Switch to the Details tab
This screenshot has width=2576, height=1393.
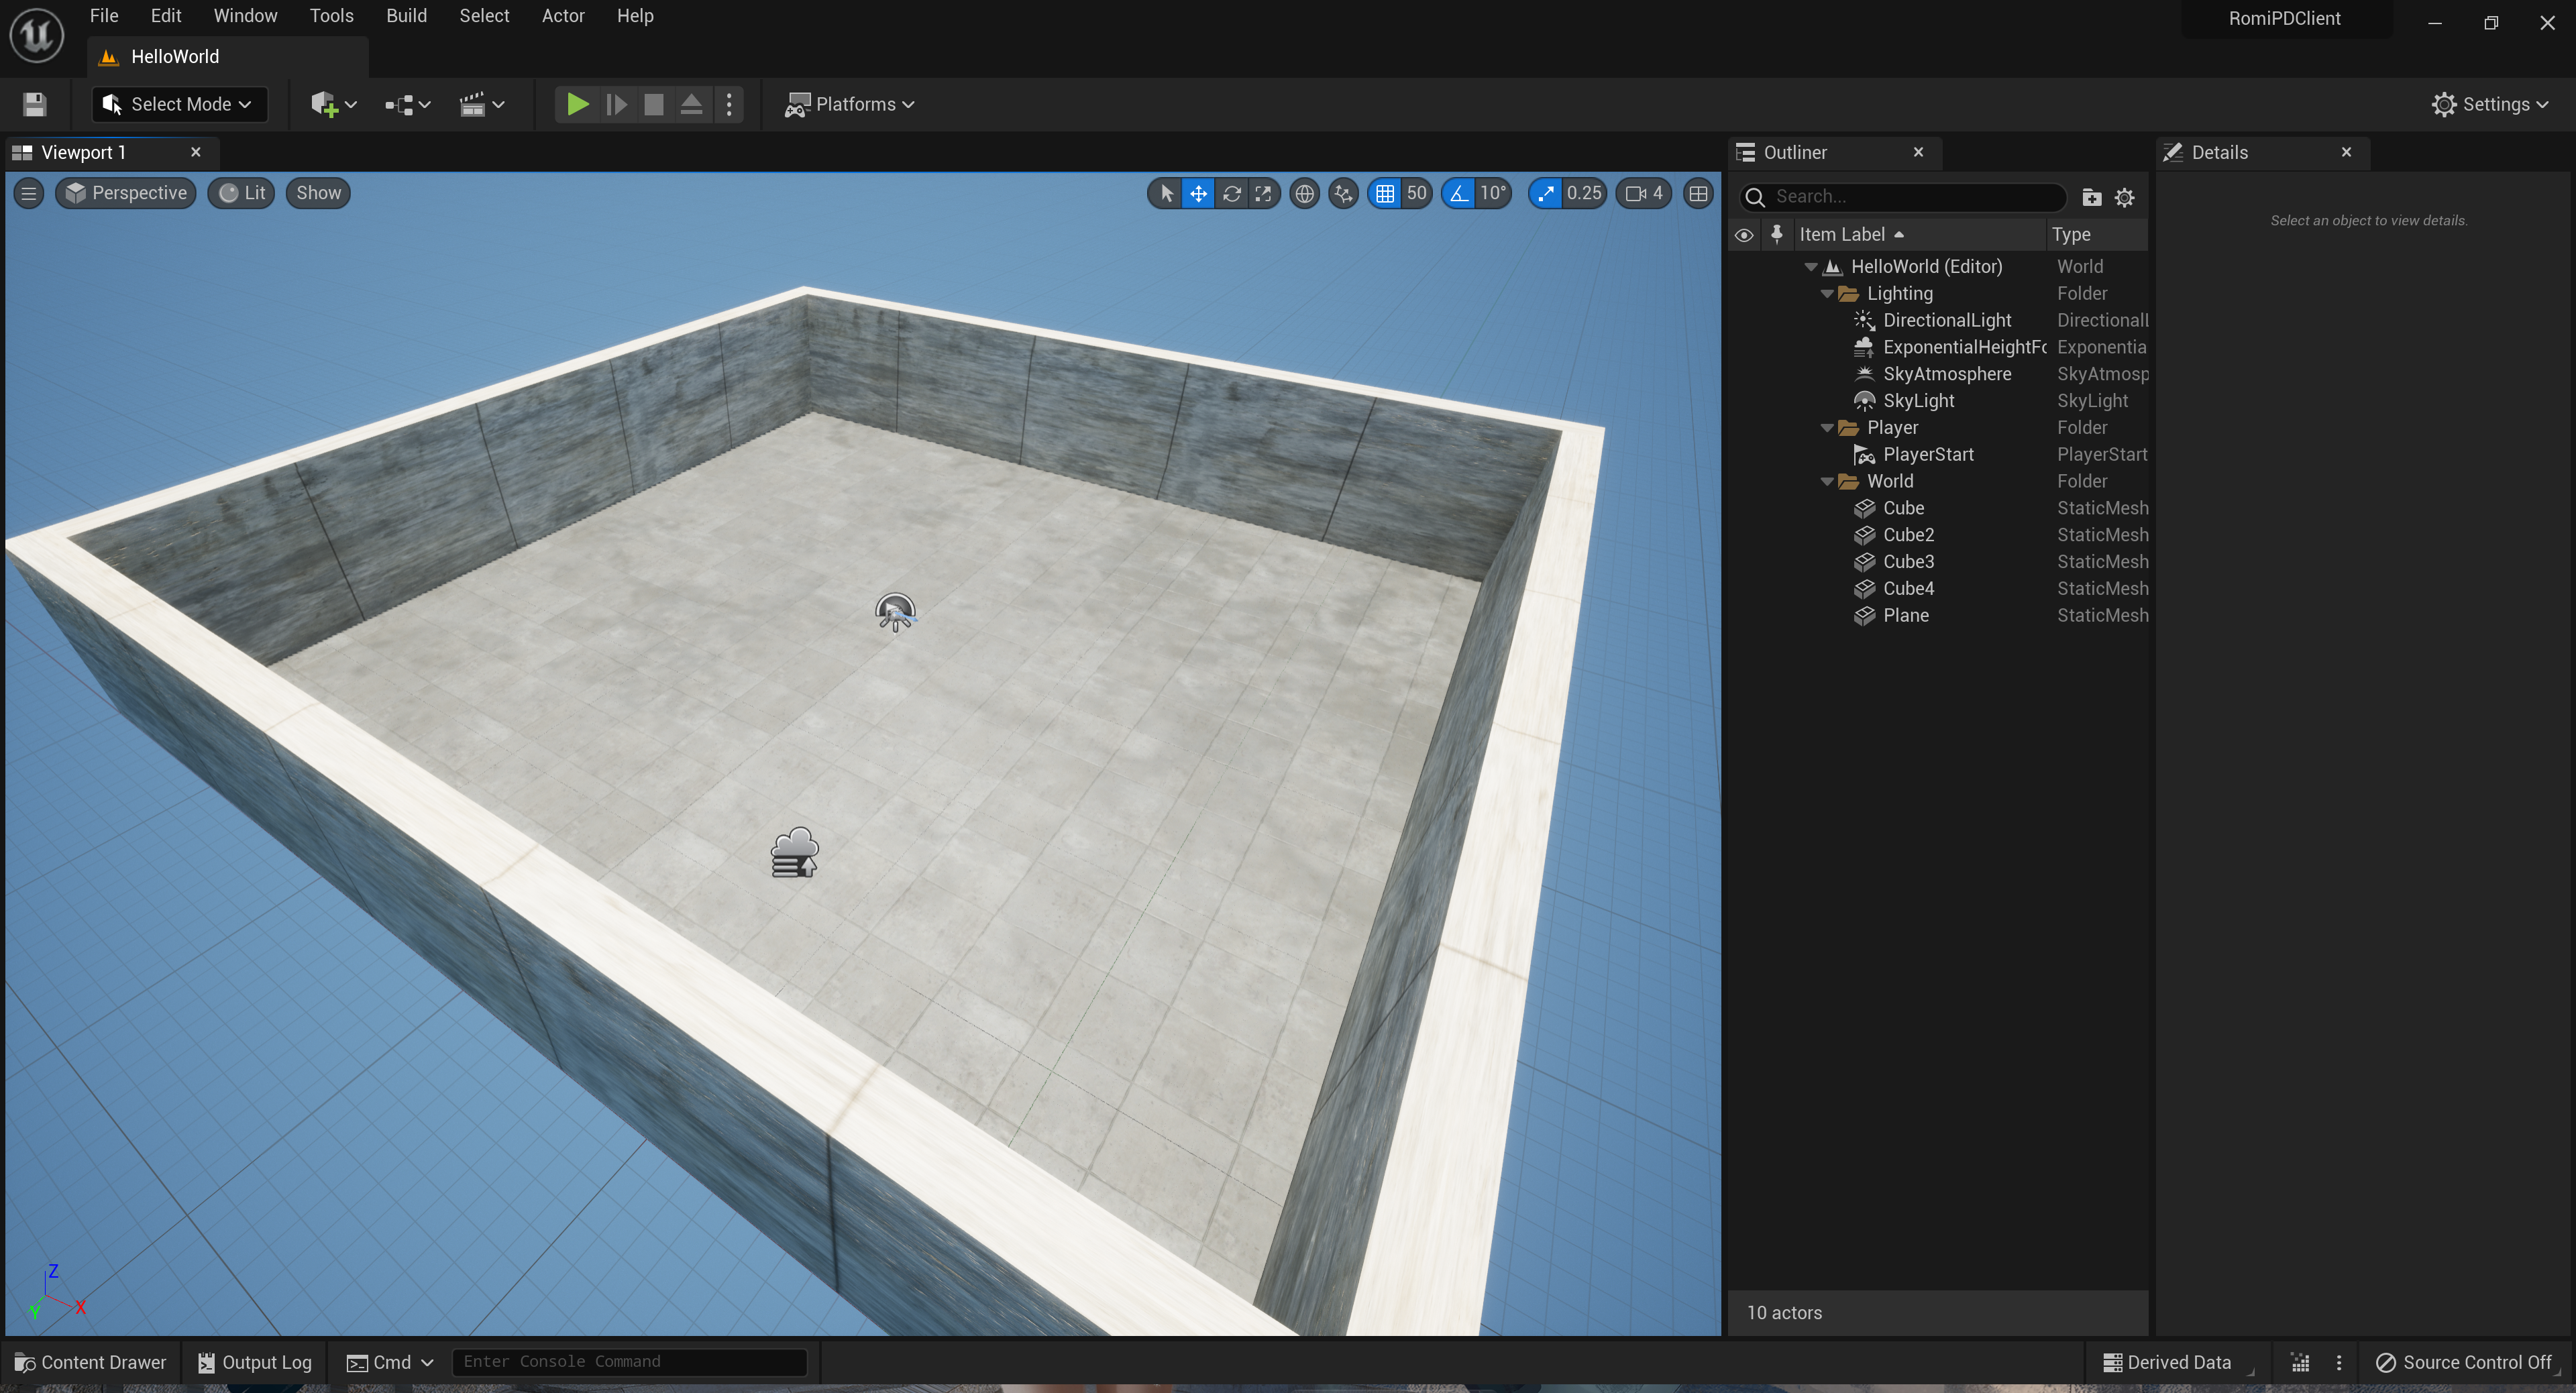2219,152
